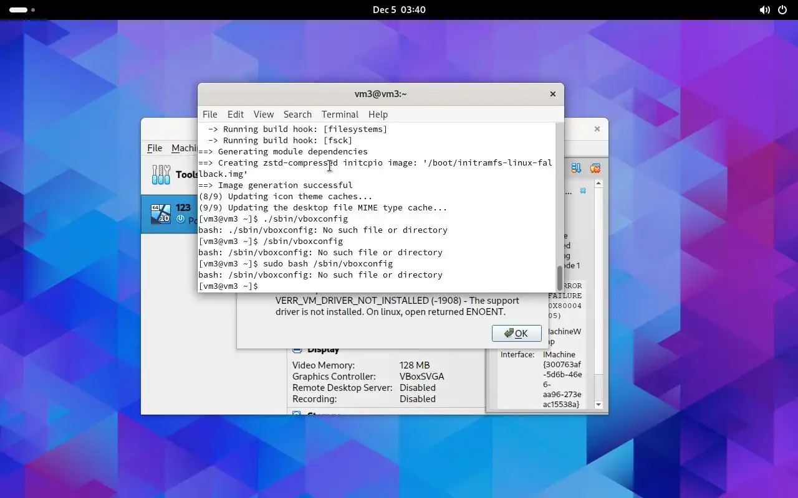Close the terminal window vm3@vm3
Screen dimensions: 798x498
point(552,94)
